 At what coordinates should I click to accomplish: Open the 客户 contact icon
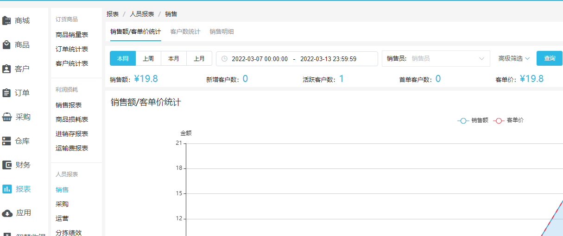6,68
